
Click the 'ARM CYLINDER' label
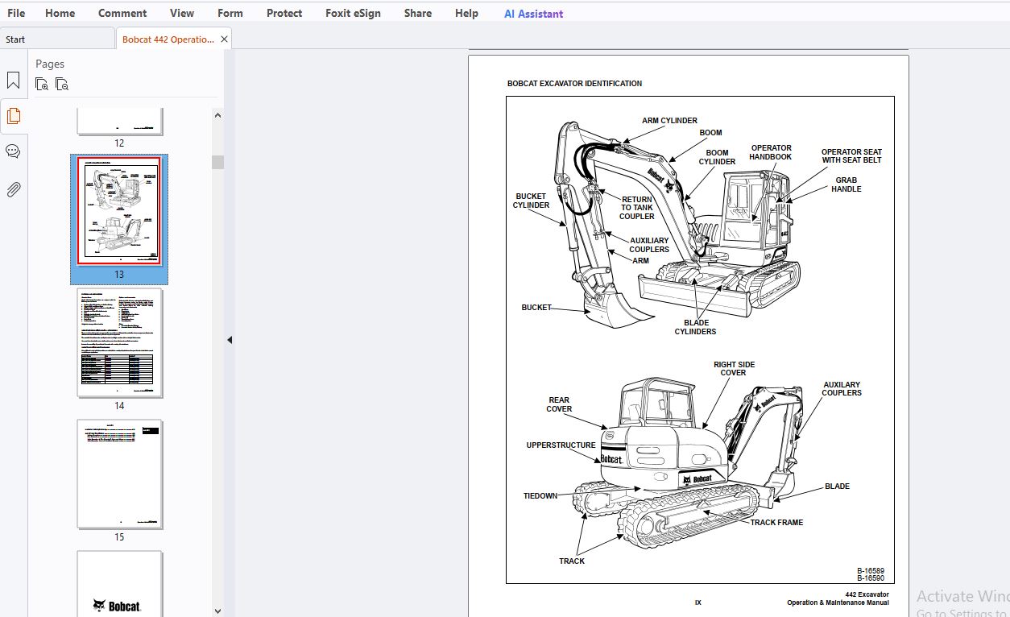[669, 121]
